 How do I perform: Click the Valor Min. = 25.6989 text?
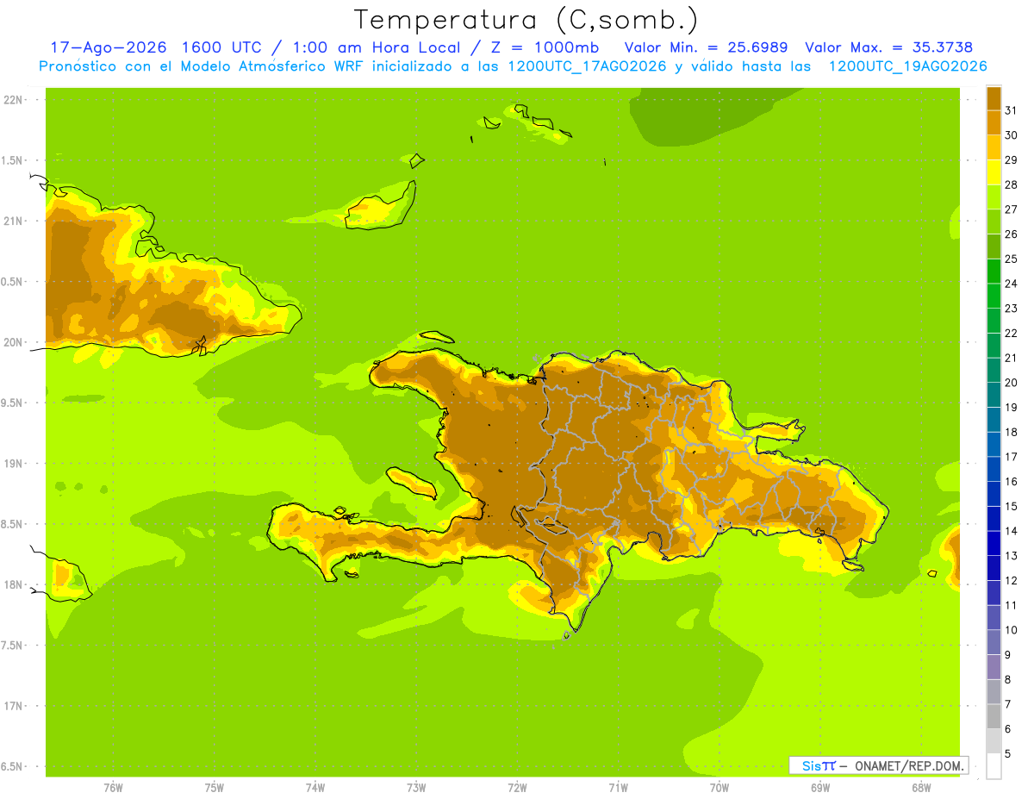coord(706,47)
